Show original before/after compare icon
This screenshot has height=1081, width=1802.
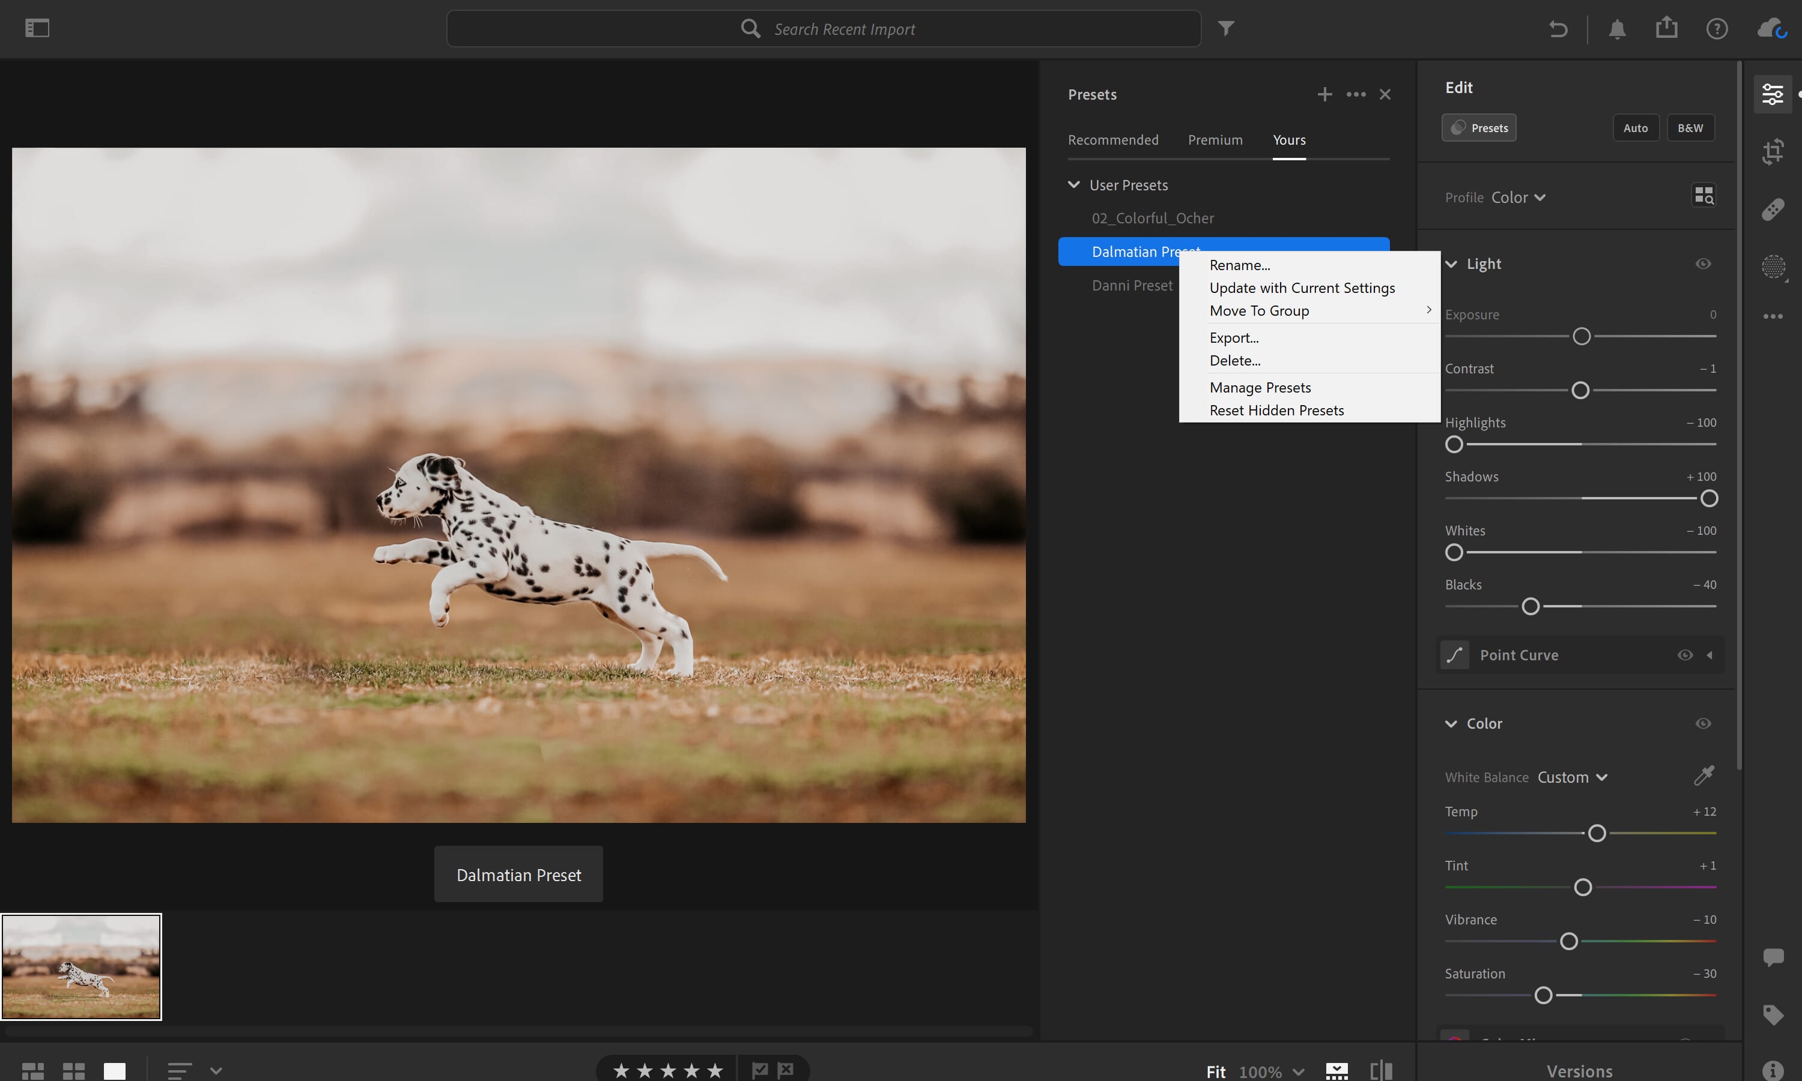[1382, 1071]
